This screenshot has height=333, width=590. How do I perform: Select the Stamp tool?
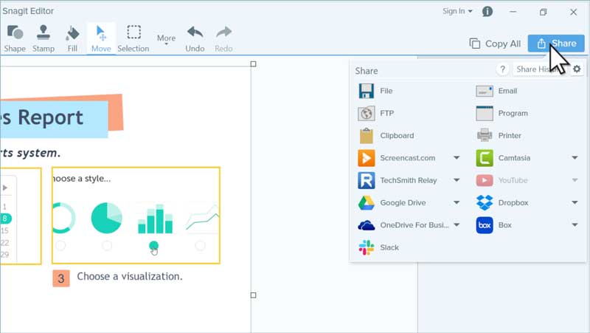[x=44, y=39]
